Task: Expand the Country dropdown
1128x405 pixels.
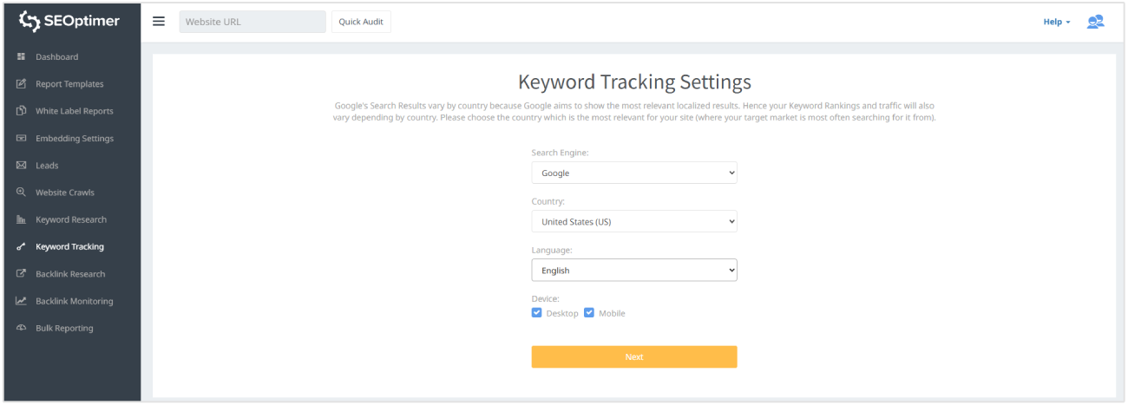Action: click(x=634, y=221)
